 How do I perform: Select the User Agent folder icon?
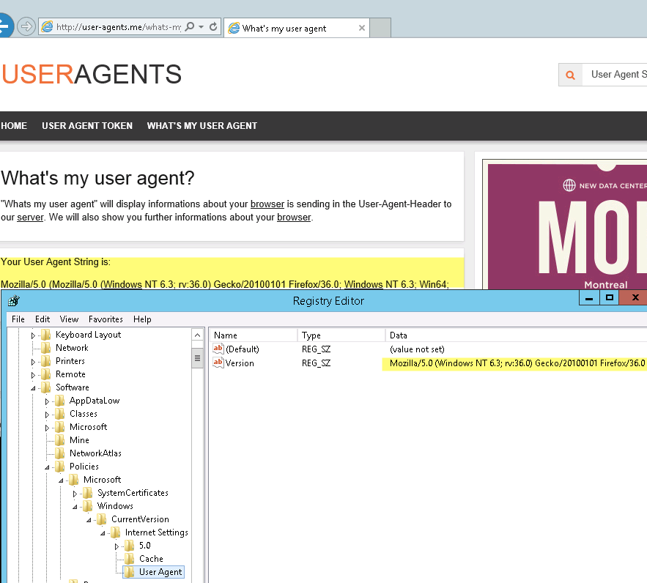click(x=129, y=572)
